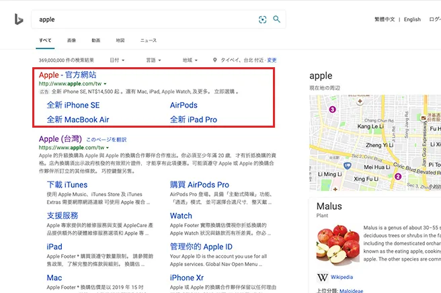Click the Wikipedia text link

point(342,278)
